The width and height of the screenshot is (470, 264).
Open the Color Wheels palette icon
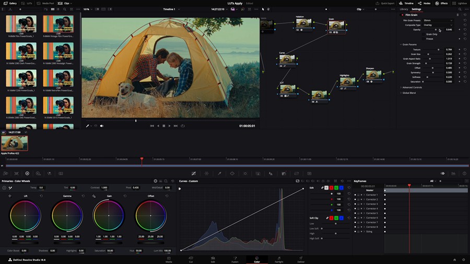(x=27, y=173)
